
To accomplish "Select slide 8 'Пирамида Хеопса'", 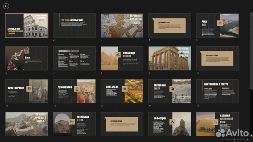I will click(x=122, y=58).
